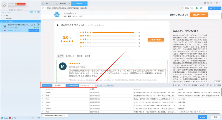Image resolution: width=222 pixels, height=120 pixels.
Task: Open the PCブラウザ dropdown arrow
Action: click(220, 8)
